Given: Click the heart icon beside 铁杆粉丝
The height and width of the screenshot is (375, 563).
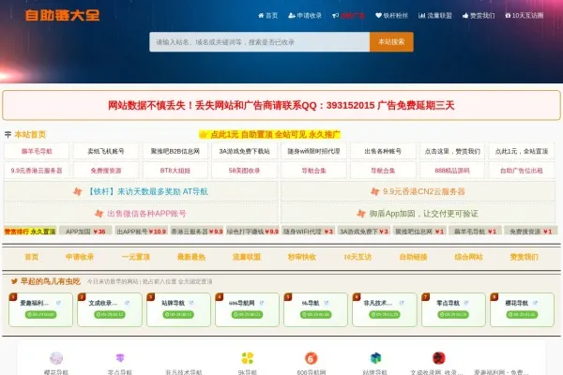Looking at the screenshot, I should click(378, 15).
